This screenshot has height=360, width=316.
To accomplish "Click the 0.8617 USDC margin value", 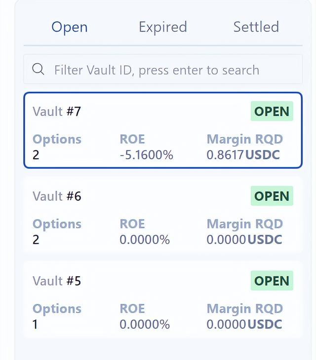I will [243, 155].
